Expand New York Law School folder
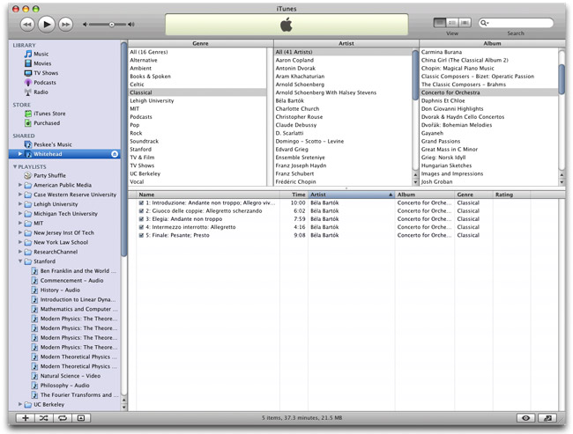Screen dimensions: 573x434 (x=20, y=242)
